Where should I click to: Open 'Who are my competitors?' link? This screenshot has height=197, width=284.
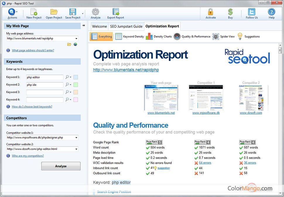[28, 156]
